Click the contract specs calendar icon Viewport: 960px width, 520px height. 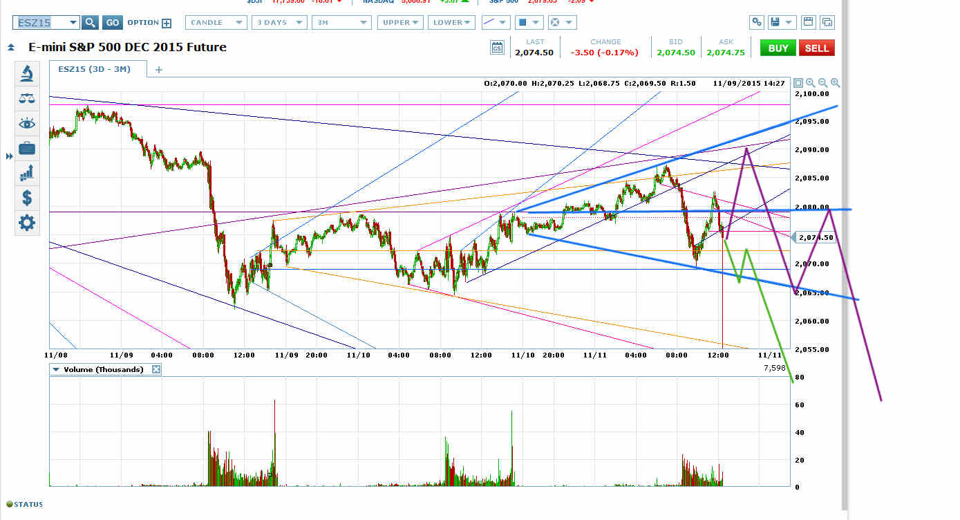[x=498, y=48]
